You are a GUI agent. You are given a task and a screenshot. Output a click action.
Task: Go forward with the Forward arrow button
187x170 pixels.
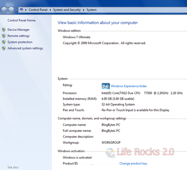[x=11, y=10]
